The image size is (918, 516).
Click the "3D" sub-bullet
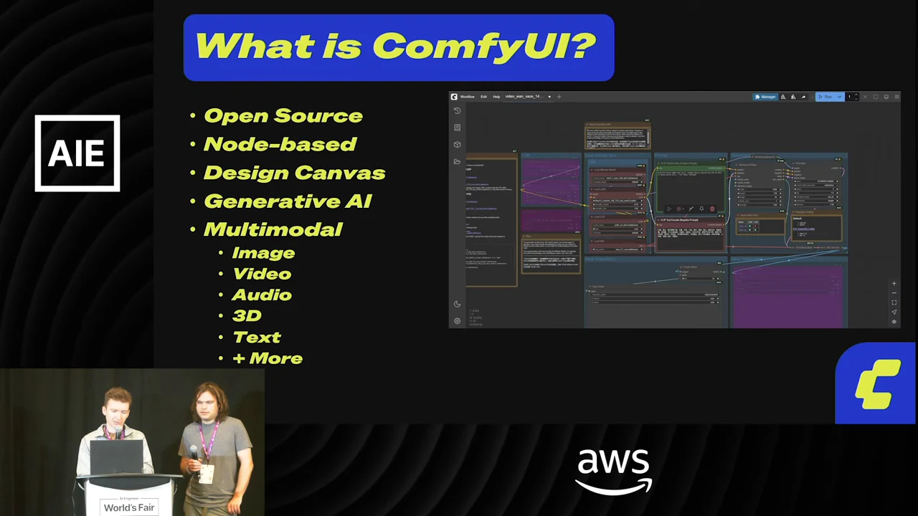click(x=247, y=316)
